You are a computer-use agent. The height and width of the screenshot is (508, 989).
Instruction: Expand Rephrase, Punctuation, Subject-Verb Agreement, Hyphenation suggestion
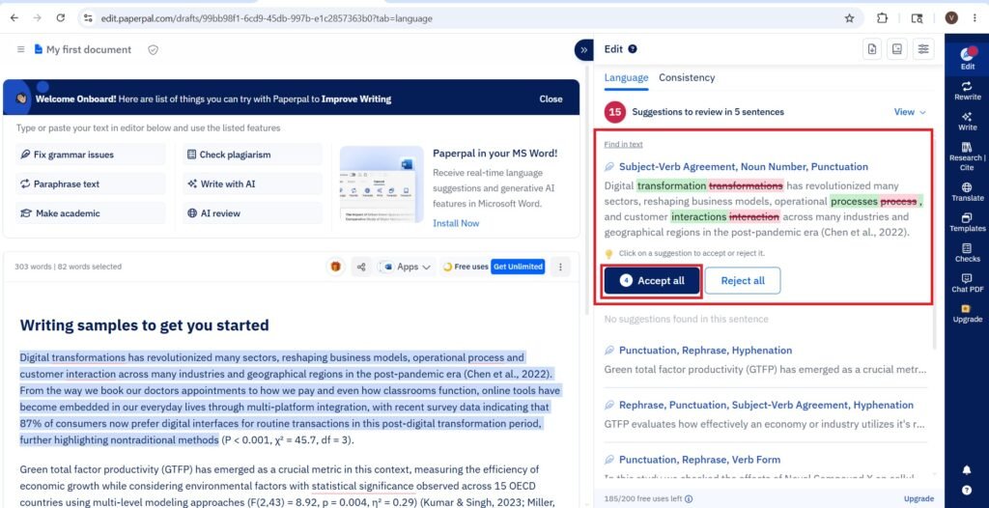(x=765, y=414)
